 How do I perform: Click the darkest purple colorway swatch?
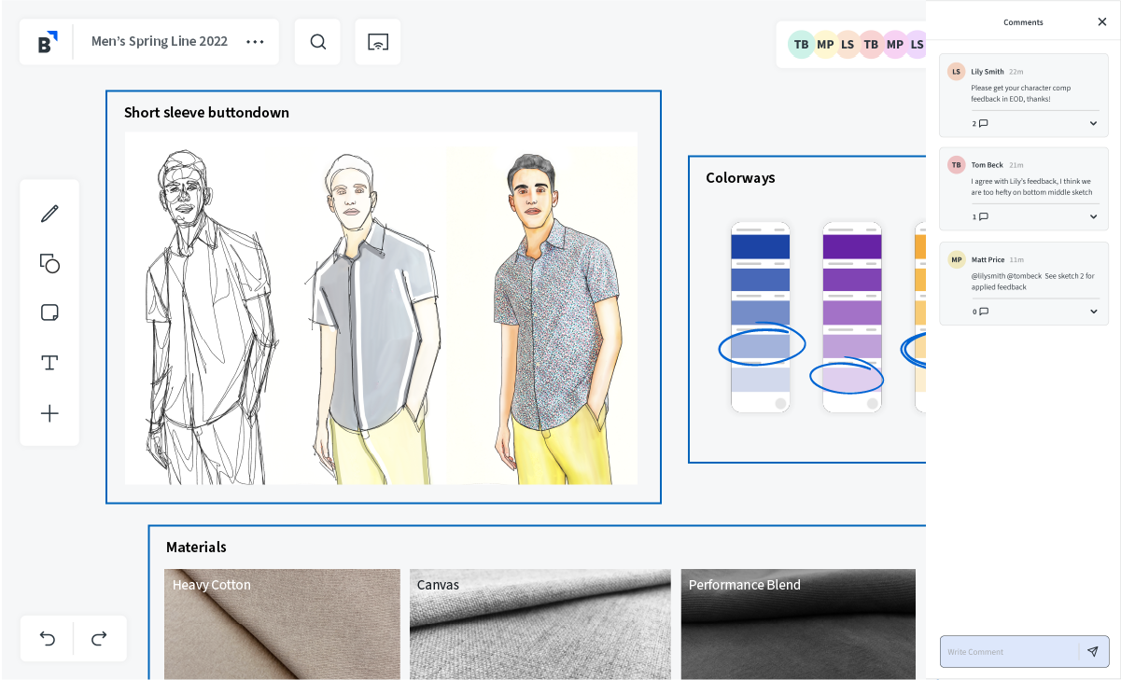851,246
